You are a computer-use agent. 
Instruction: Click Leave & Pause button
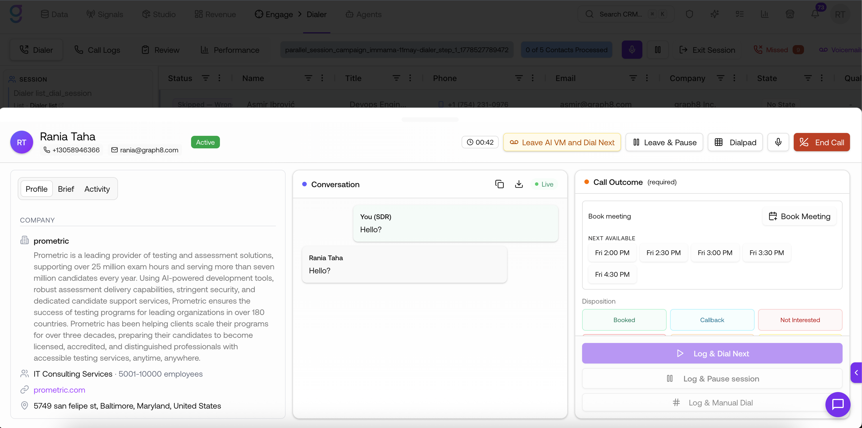click(x=664, y=142)
